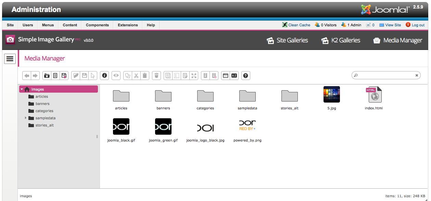Switch to icons view mode button

click(x=225, y=76)
